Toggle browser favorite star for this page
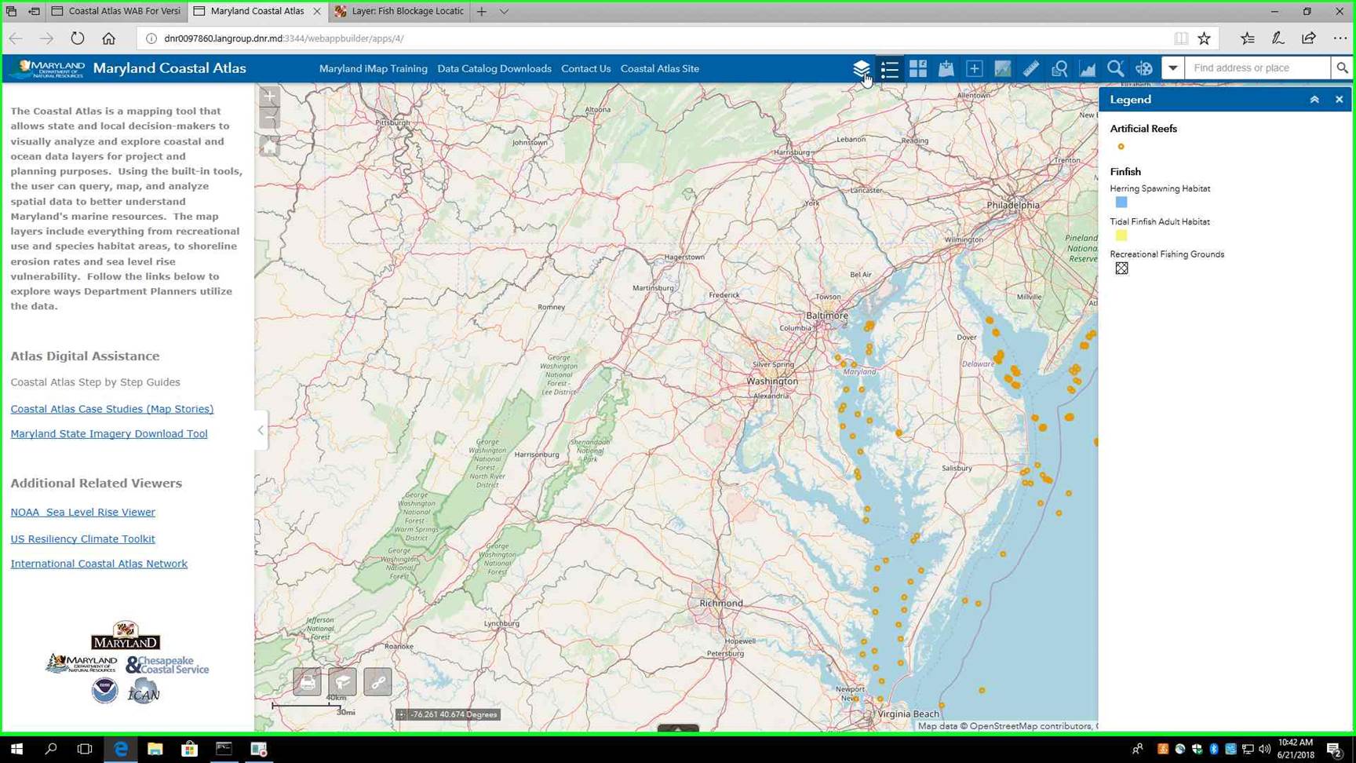This screenshot has height=763, width=1356. (1204, 38)
